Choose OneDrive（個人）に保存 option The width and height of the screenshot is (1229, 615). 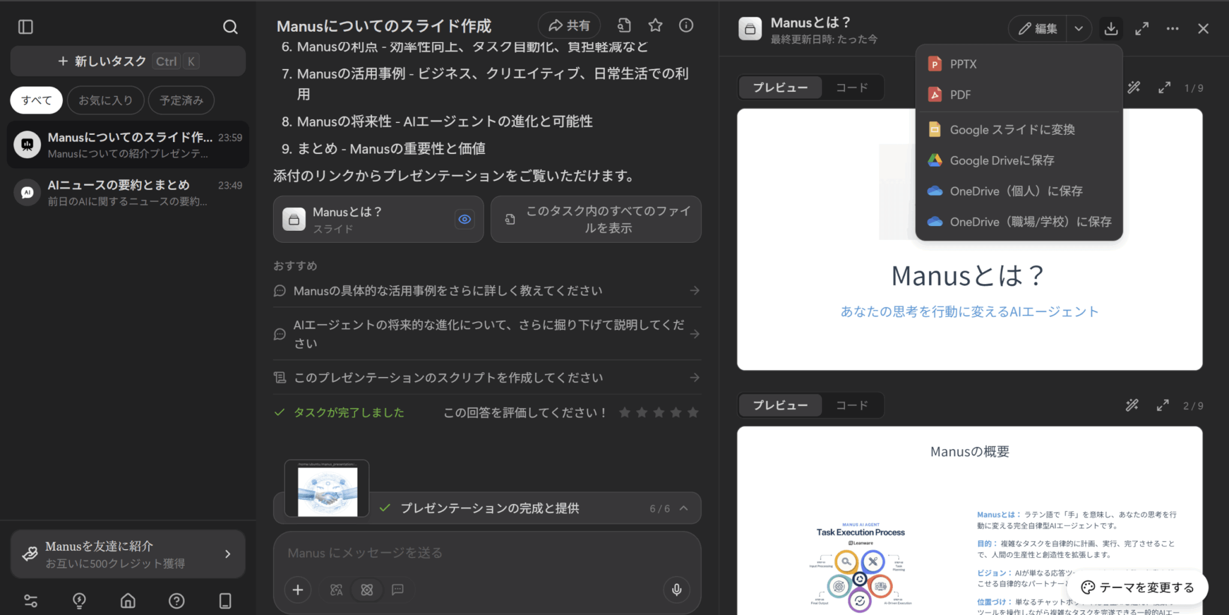(1019, 191)
